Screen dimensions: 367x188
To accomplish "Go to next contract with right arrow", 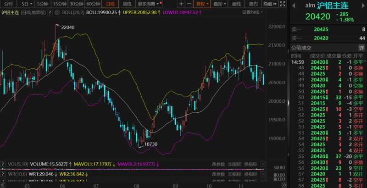I will tap(362, 6).
